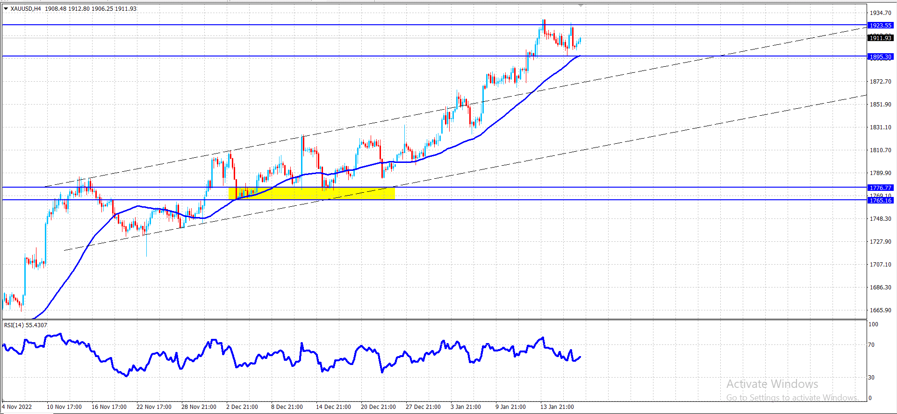
Task: Click the RSI(14) 55.4307 indicator label
Action: [x=26, y=325]
